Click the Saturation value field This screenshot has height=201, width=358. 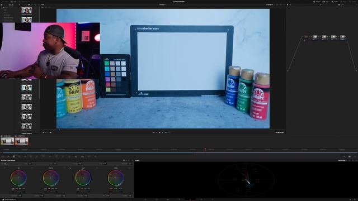(86, 195)
